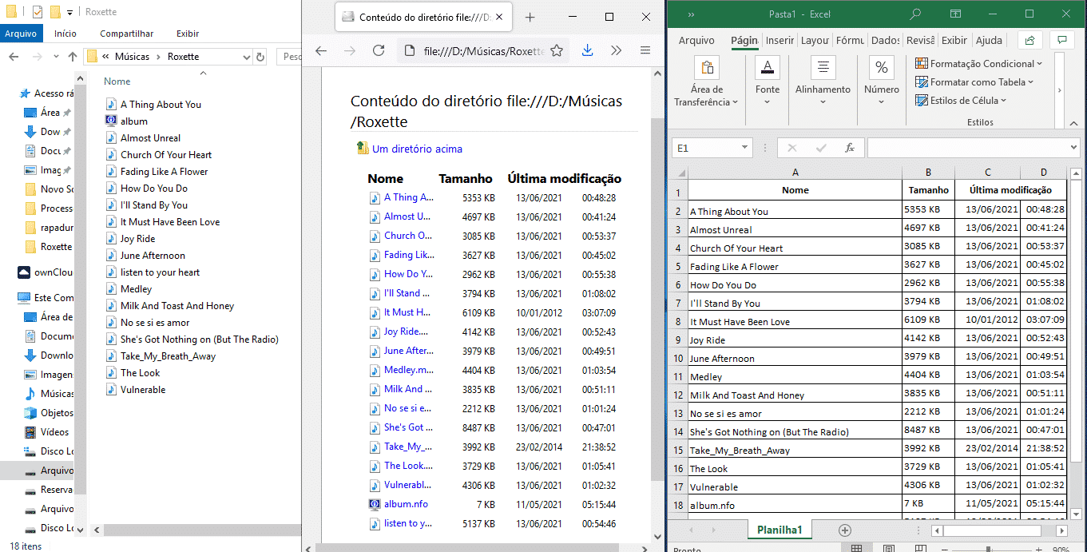Screen dimensions: 1087x552
Task: Click the Área de Transferência paste icon
Action: [707, 67]
